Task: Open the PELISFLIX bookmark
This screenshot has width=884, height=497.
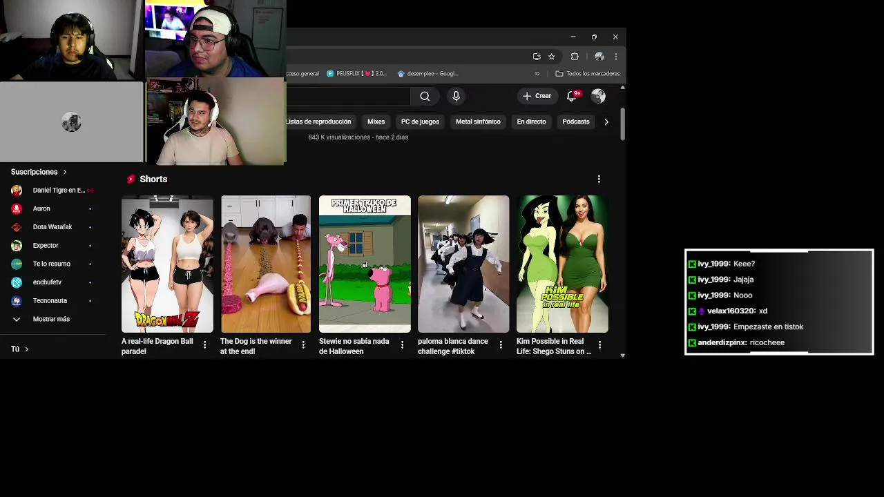Action: (x=357, y=74)
